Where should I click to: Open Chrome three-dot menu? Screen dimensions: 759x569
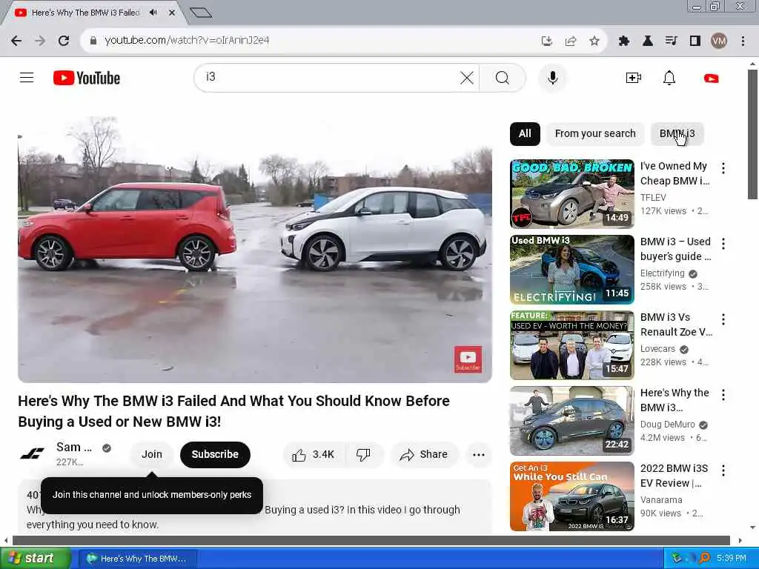743,41
